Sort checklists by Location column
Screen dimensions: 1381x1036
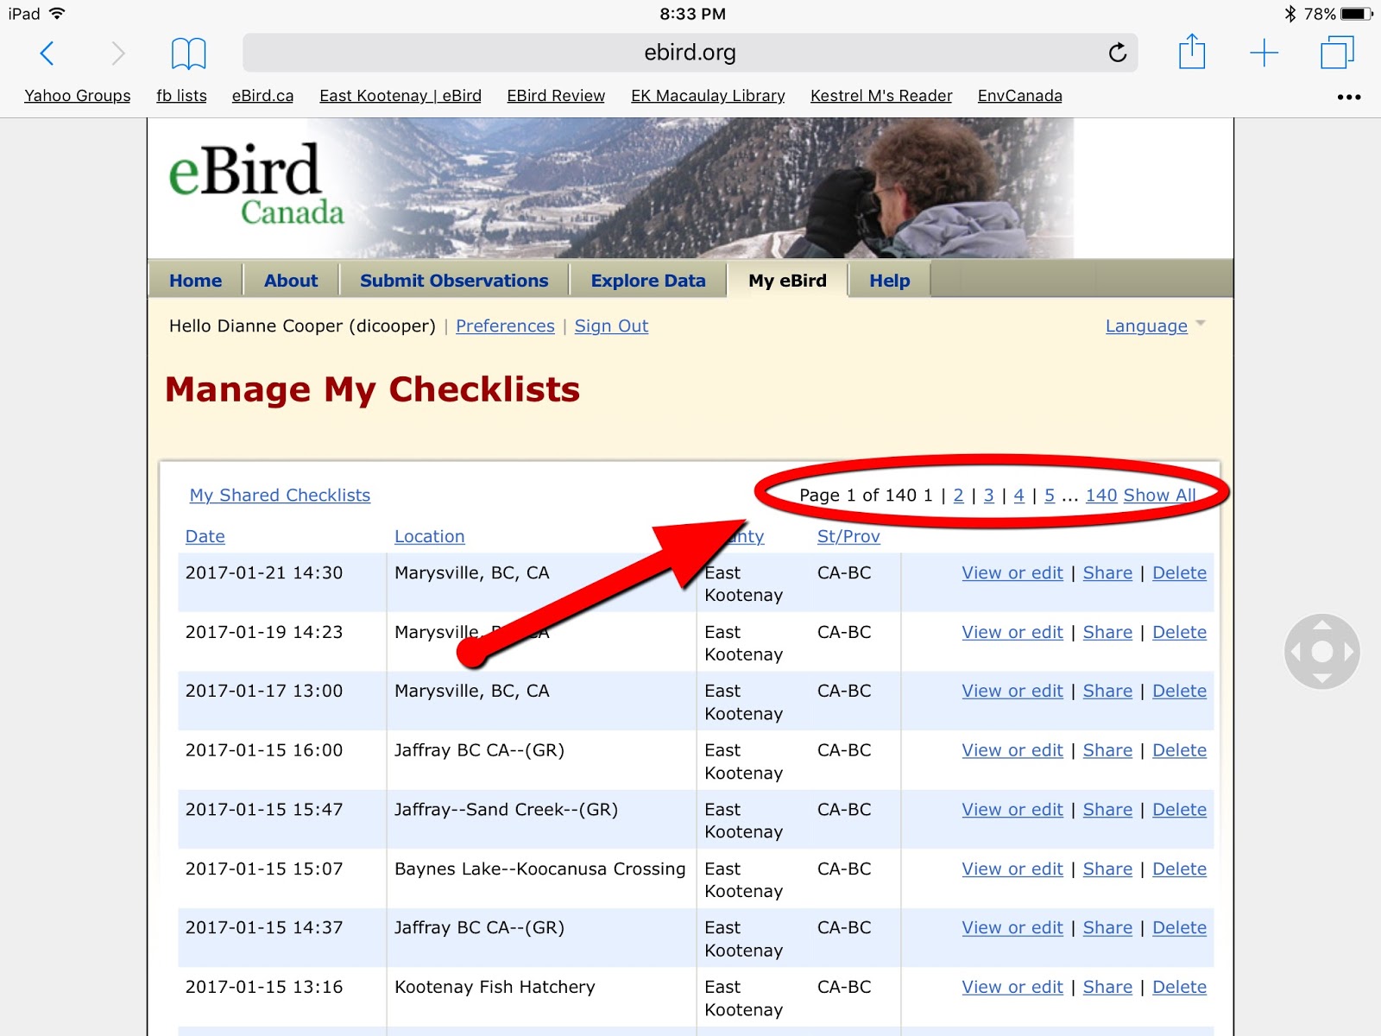pos(430,537)
